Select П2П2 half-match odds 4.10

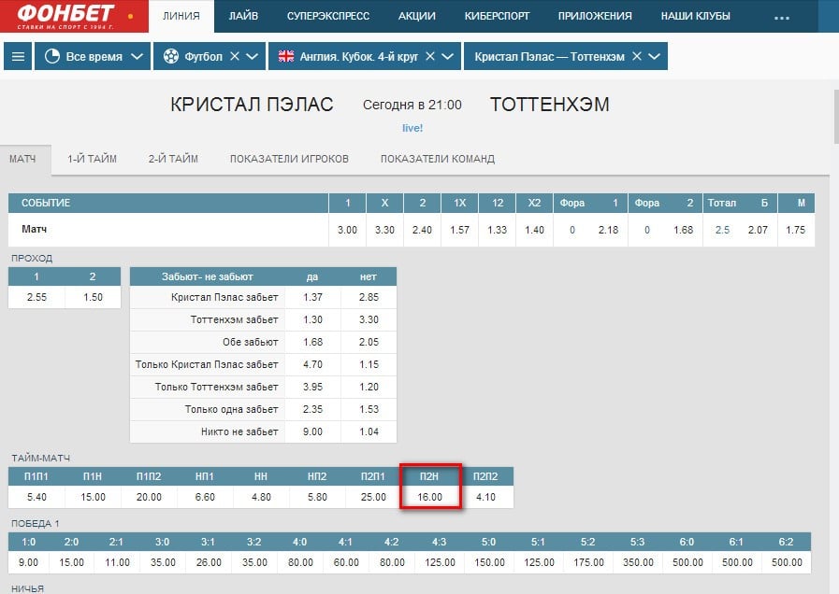pos(485,497)
